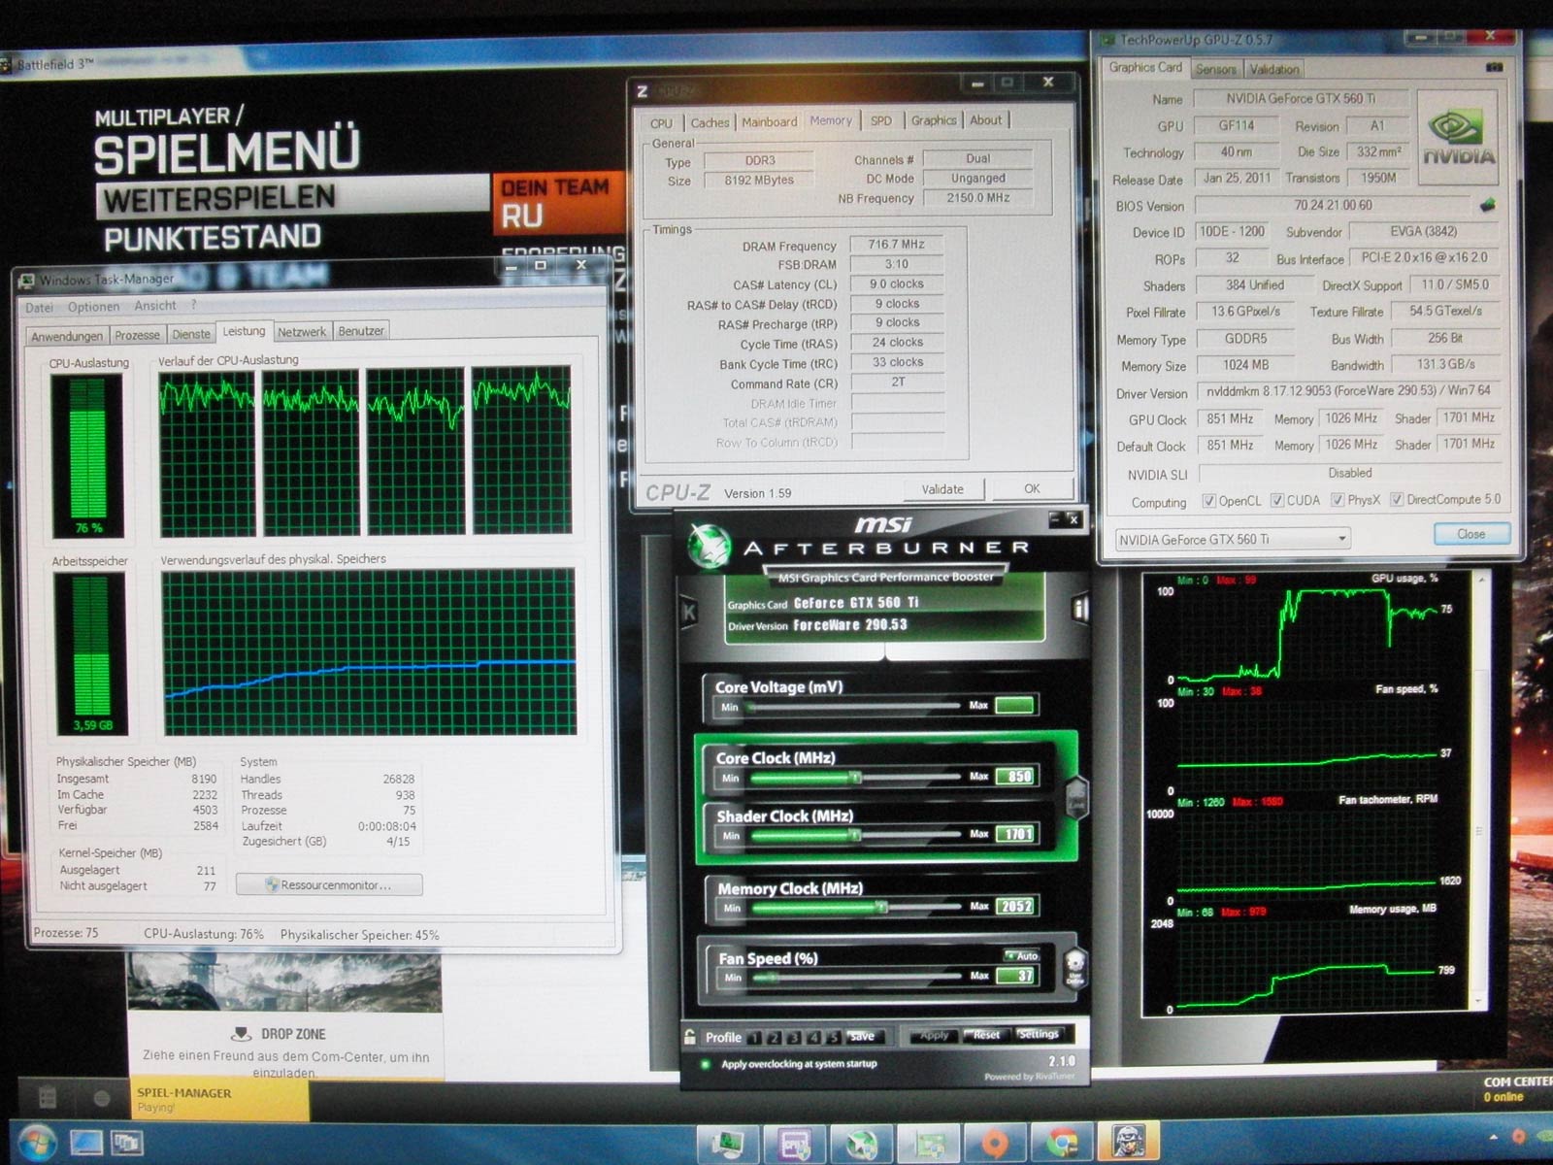The width and height of the screenshot is (1553, 1165).
Task: Click CPU-Z Validate button
Action: pos(942,489)
